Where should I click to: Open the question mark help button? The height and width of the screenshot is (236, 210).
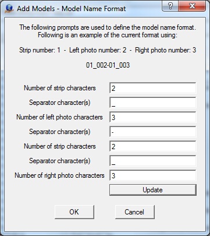click(170, 6)
